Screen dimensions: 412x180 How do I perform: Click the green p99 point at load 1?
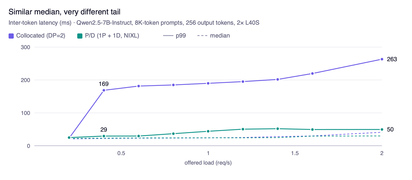coord(208,131)
